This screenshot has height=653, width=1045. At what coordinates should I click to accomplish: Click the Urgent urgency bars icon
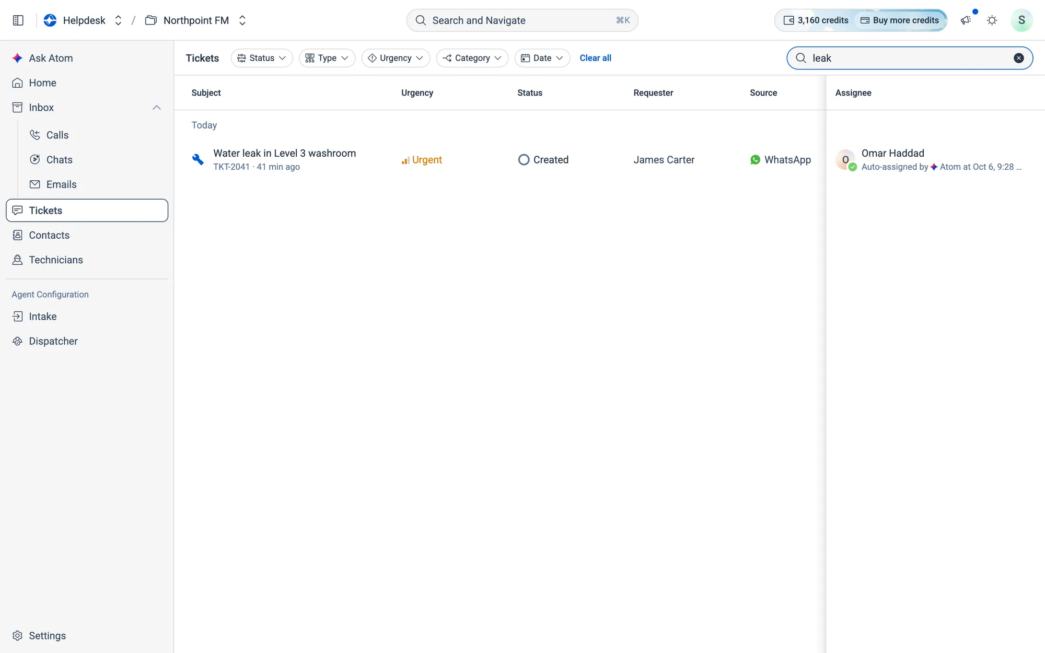click(x=405, y=160)
